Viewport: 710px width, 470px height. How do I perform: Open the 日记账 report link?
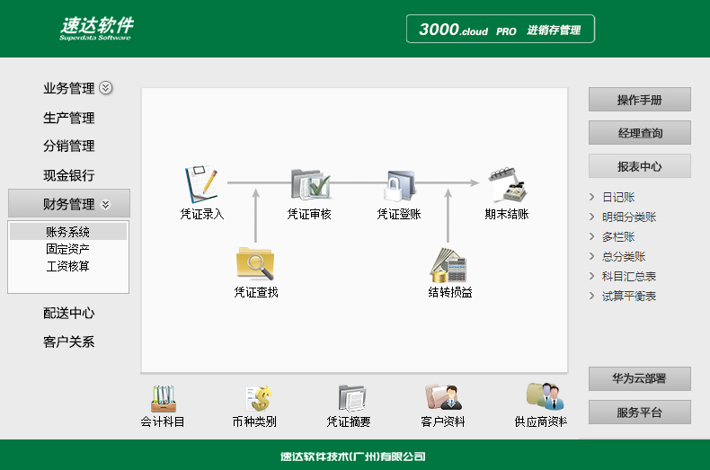(x=618, y=197)
